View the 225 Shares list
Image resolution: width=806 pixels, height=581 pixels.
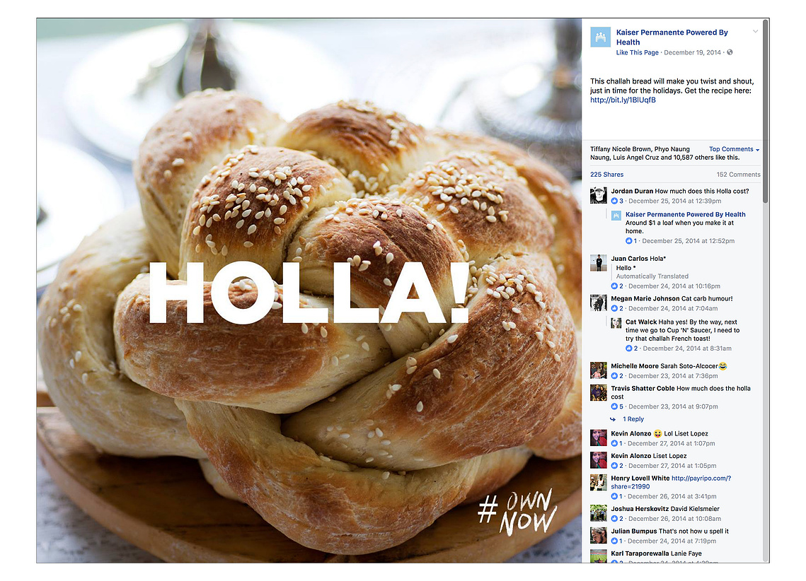606,175
